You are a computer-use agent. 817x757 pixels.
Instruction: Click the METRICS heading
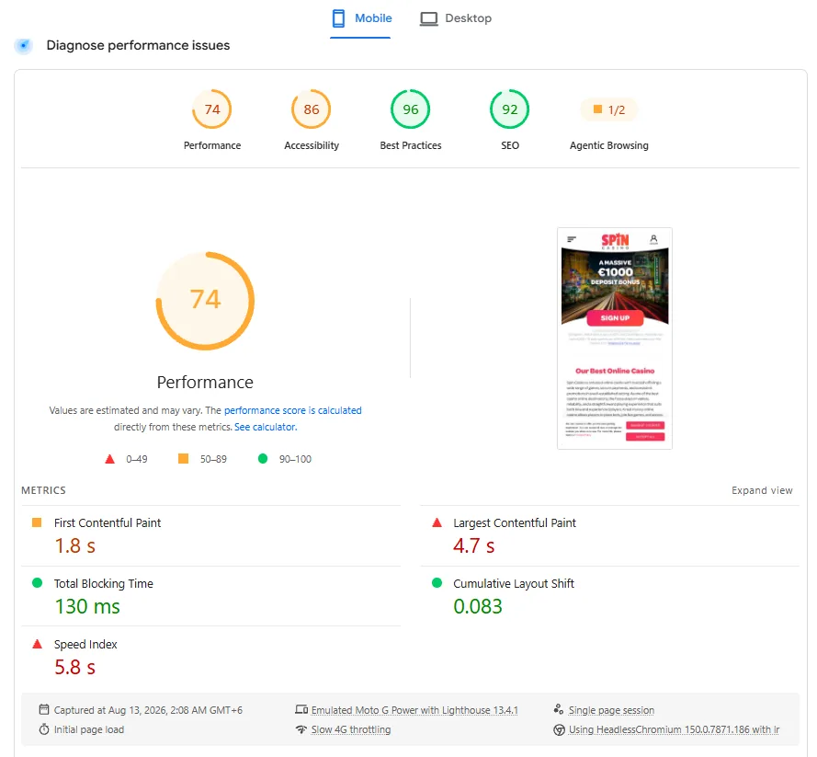coord(44,490)
